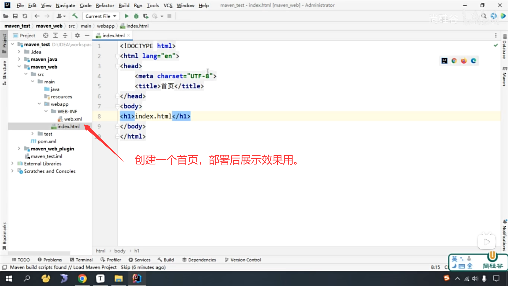Viewport: 508px width, 286px height.
Task: Click Save All disk icon
Action: point(15,16)
